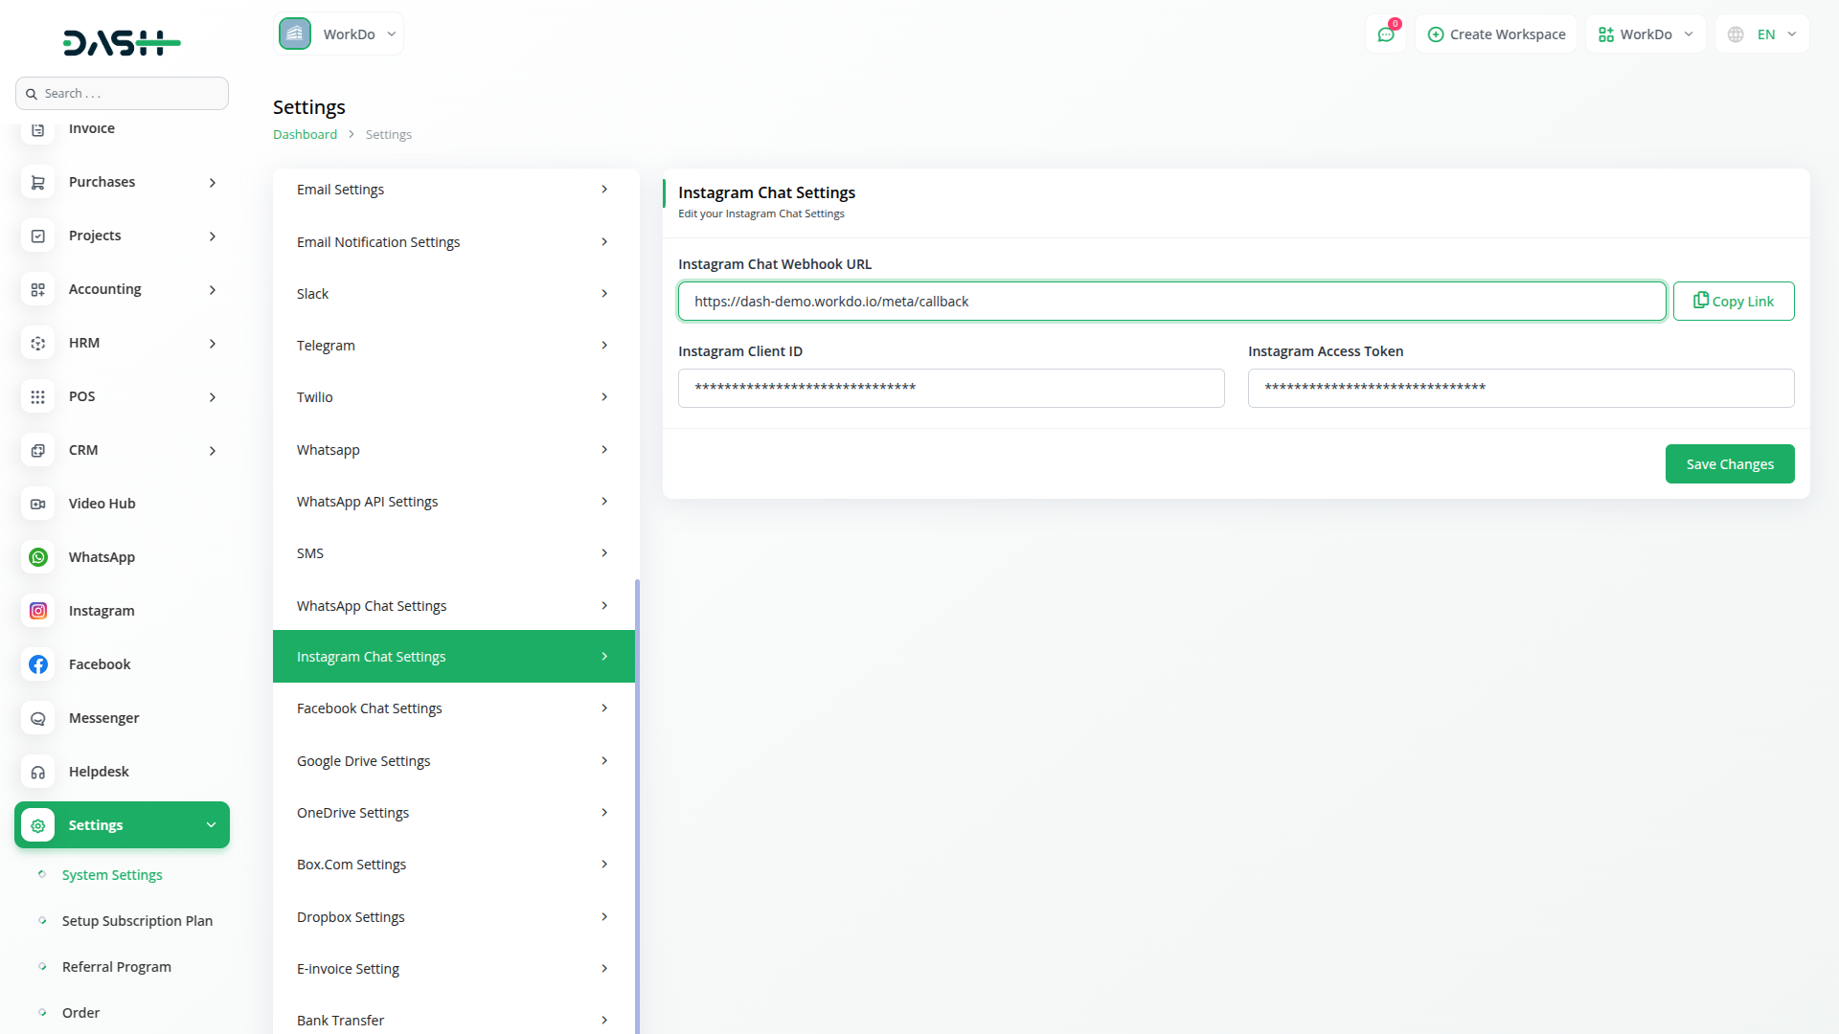Click the language globe icon

click(1736, 34)
